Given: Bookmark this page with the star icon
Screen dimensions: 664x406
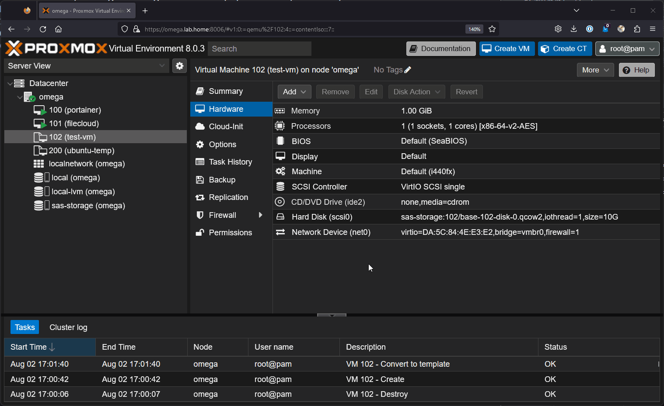Looking at the screenshot, I should pyautogui.click(x=492, y=29).
